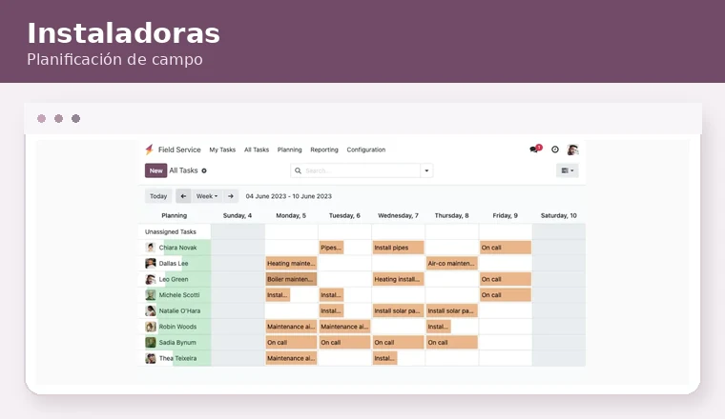725x419 pixels.
Task: Click the Field Service lightning logo icon
Action: coord(149,150)
